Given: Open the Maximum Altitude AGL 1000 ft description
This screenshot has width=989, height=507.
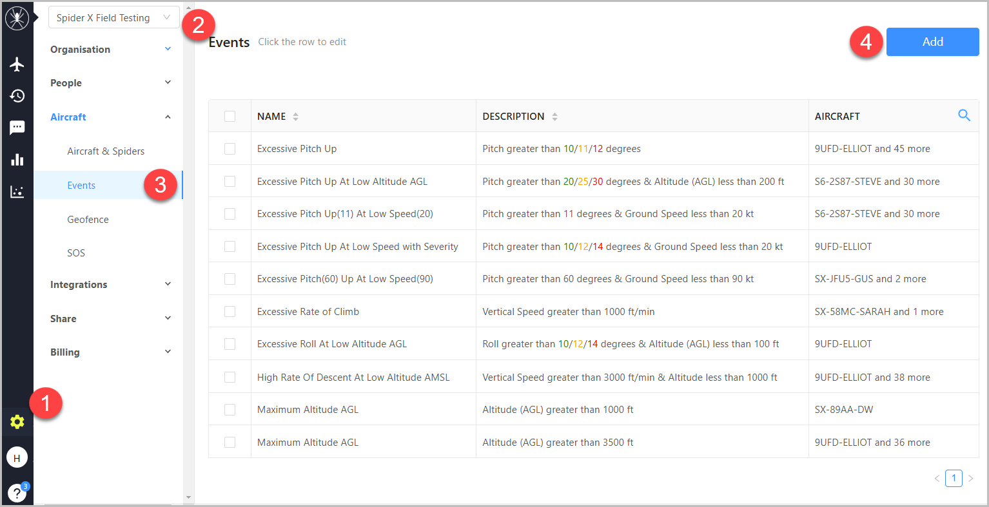Looking at the screenshot, I should (558, 410).
